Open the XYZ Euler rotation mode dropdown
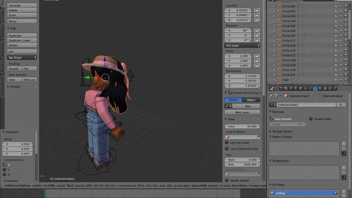Image resolution: width=352 pixels, height=198 pixels. [x=242, y=46]
